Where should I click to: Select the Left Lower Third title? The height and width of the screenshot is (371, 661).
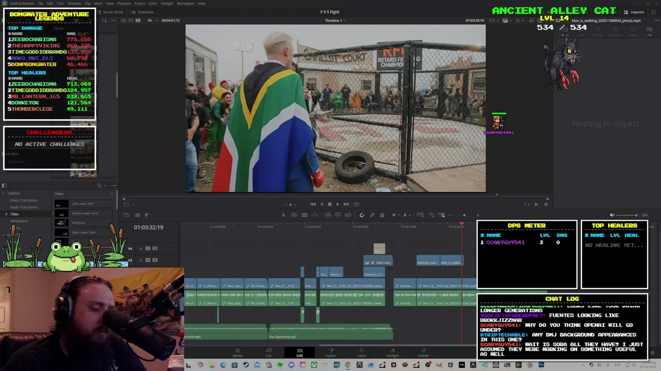(83, 204)
